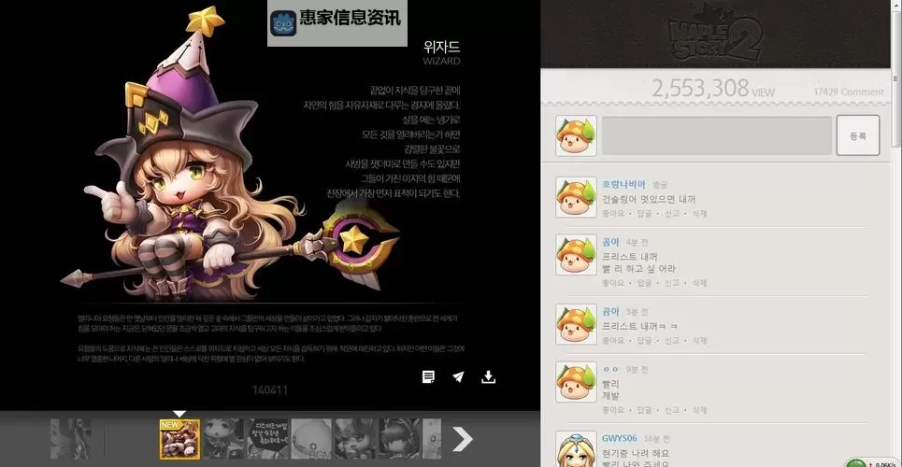This screenshot has height=467, width=902.
Task: Click inside the comment input box
Action: coord(717,135)
